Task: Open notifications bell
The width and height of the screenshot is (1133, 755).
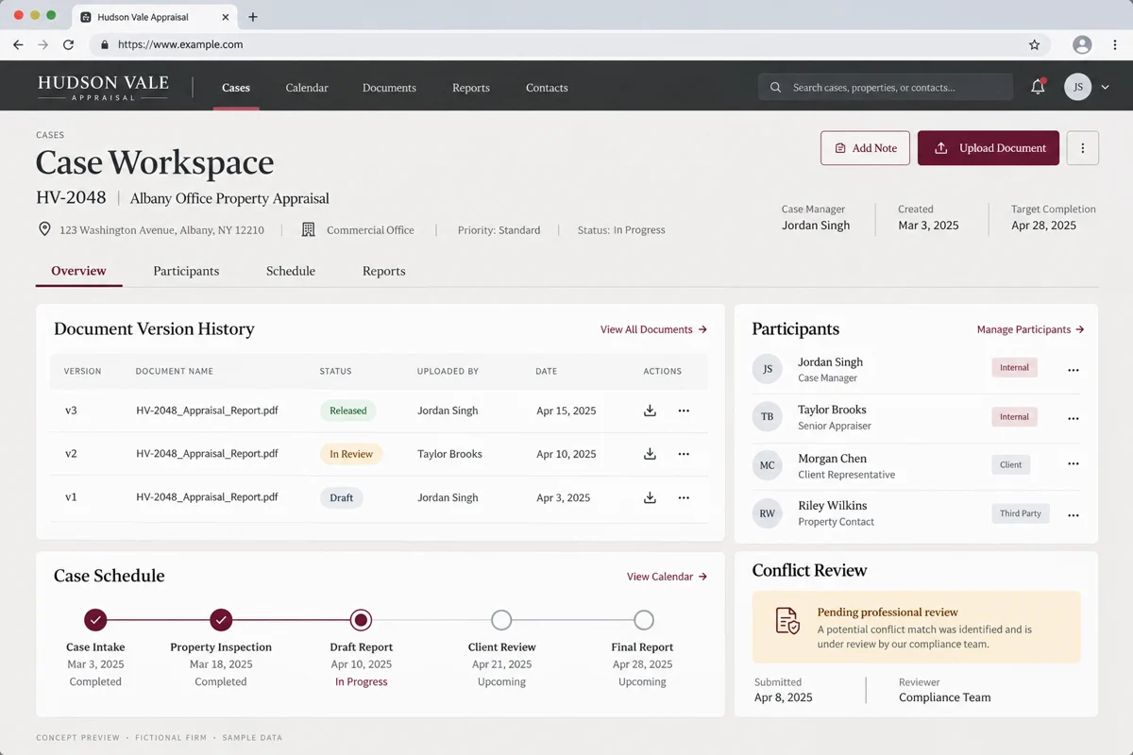Action: 1038,87
